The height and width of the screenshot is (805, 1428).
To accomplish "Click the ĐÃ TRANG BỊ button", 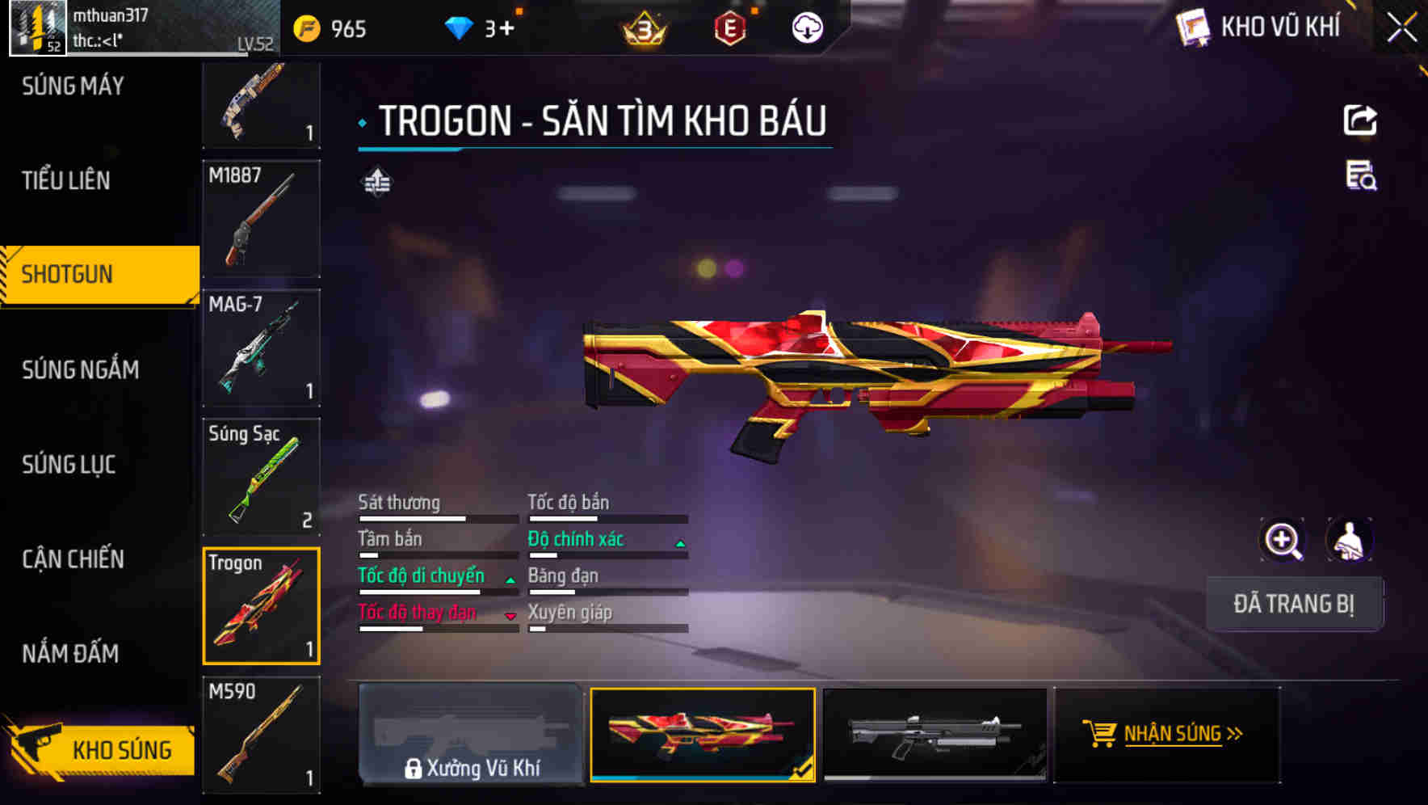I will (1294, 604).
